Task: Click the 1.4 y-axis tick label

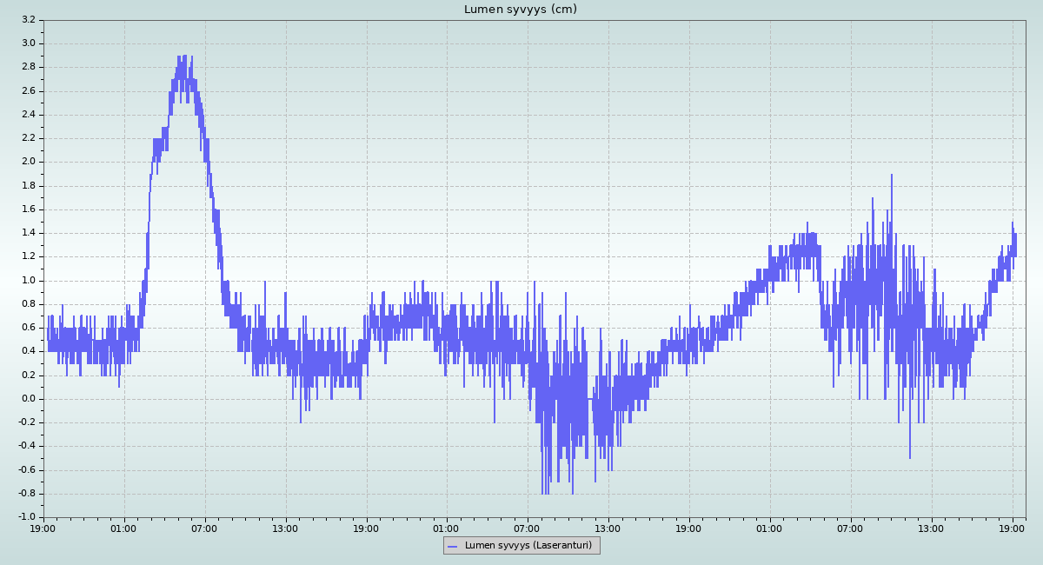Action: pos(28,233)
